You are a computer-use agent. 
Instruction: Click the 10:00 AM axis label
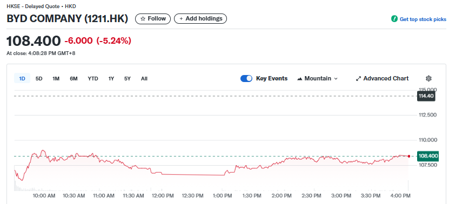click(44, 196)
